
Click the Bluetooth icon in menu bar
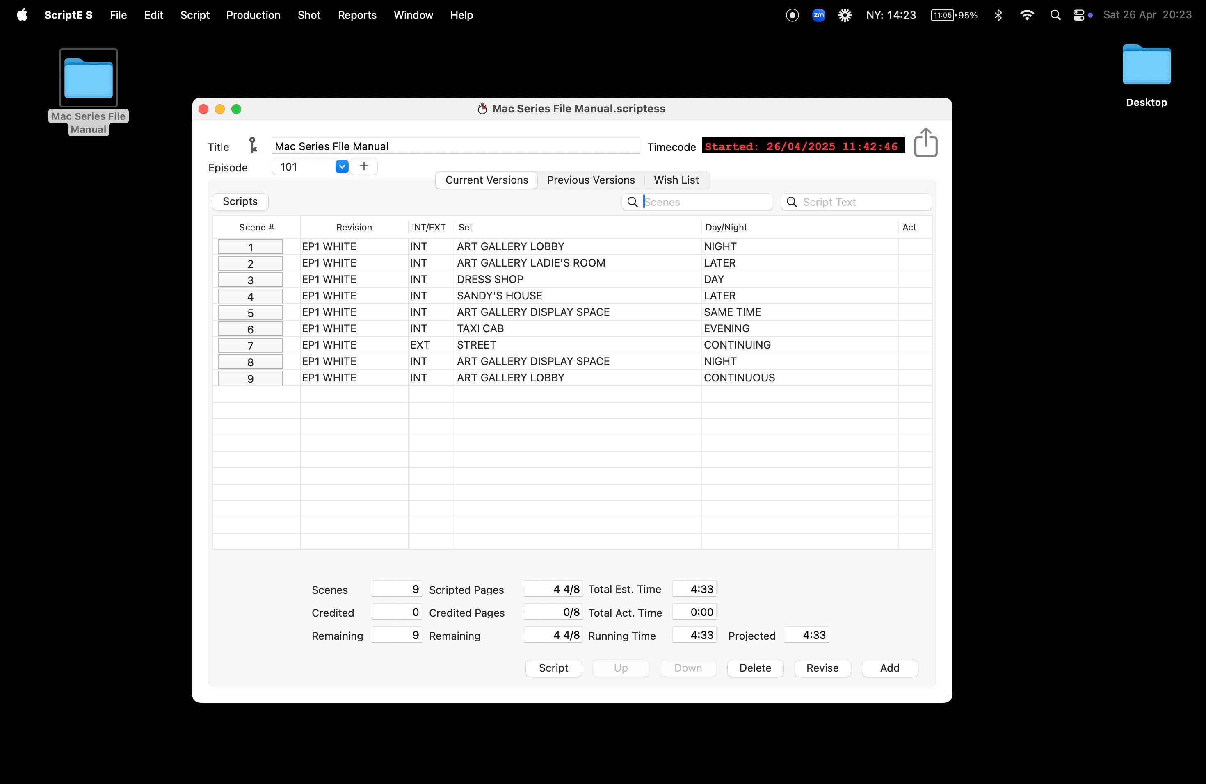coord(998,15)
